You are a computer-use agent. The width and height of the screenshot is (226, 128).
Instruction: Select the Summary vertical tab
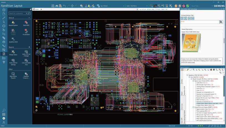pos(182,106)
